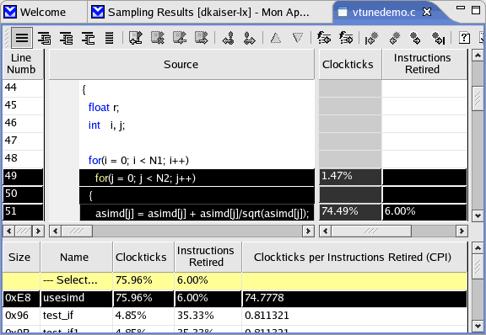Select the source-only view toolbar icon
The height and width of the screenshot is (335, 486).
point(22,38)
